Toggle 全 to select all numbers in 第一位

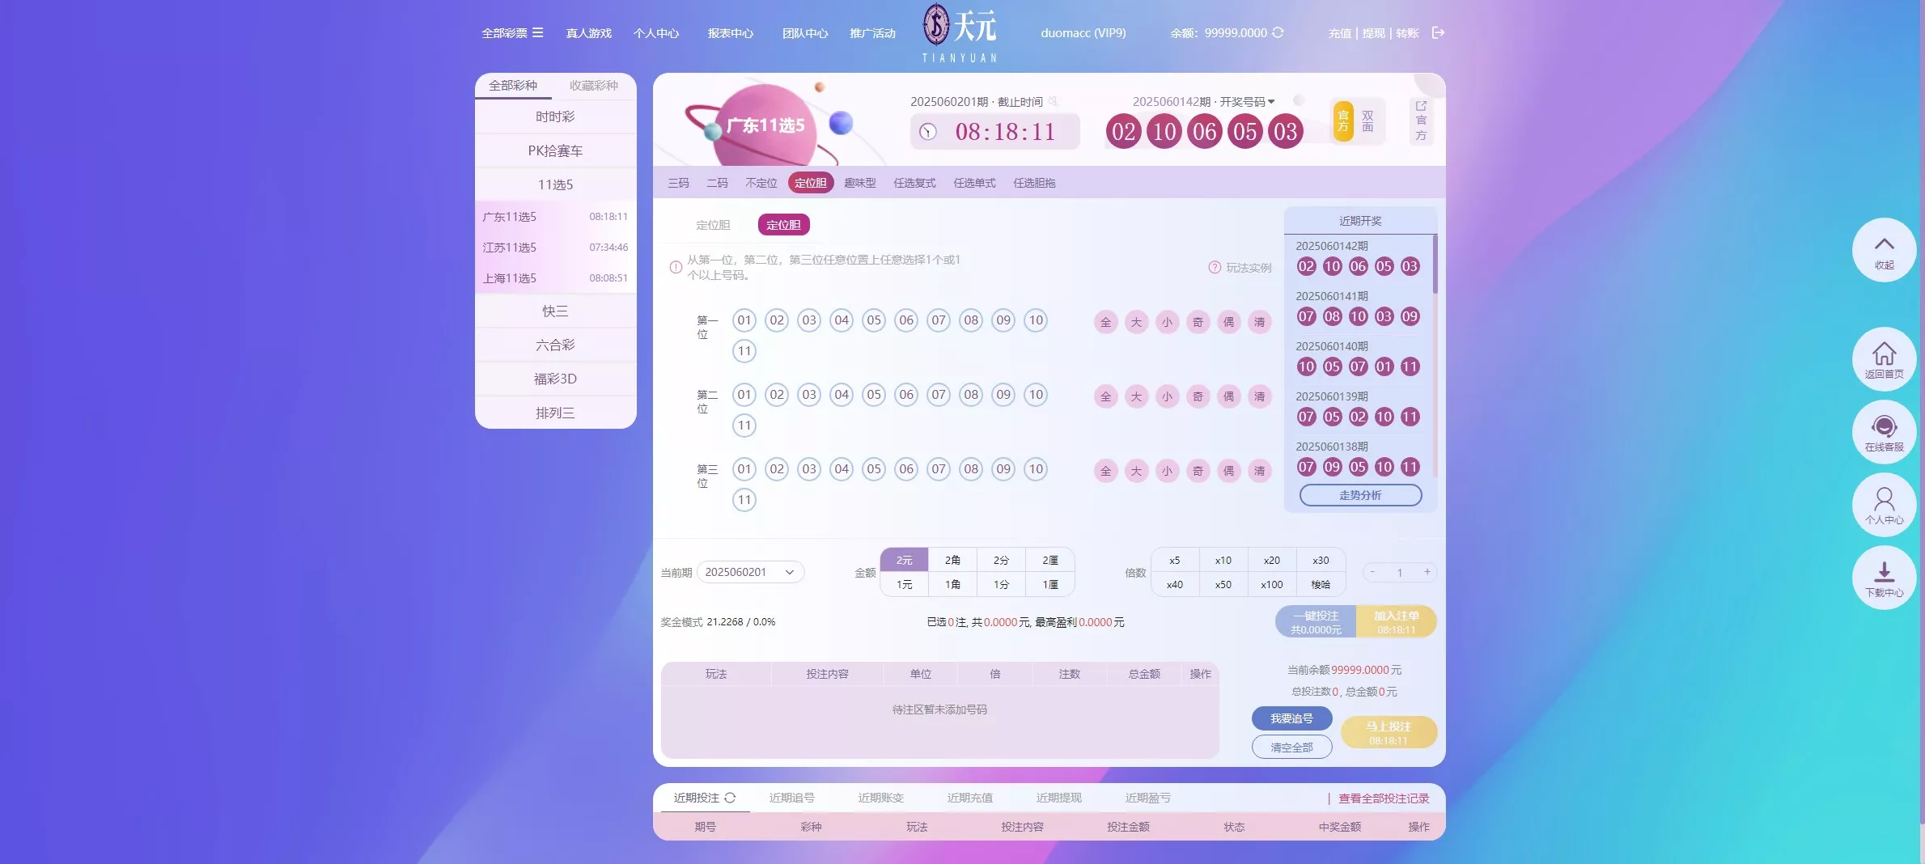[1105, 321]
